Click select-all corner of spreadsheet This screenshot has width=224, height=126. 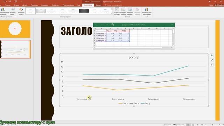pos(94,28)
